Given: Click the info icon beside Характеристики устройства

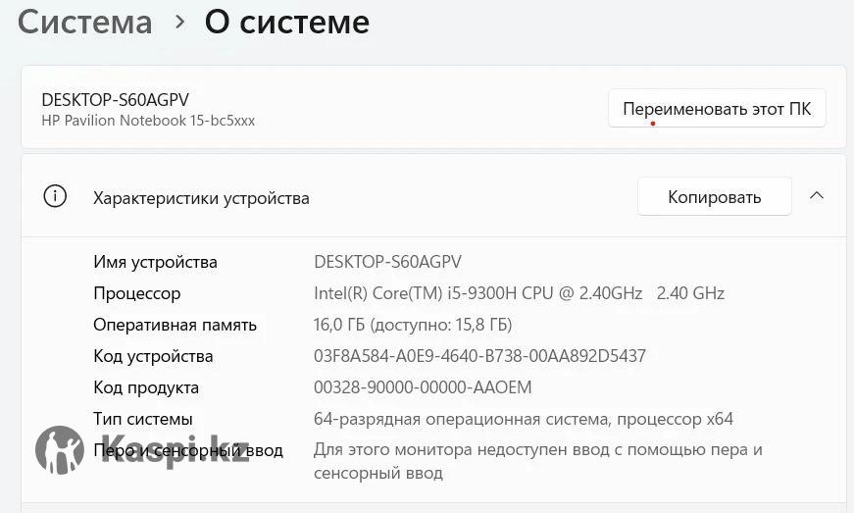Looking at the screenshot, I should click(55, 196).
